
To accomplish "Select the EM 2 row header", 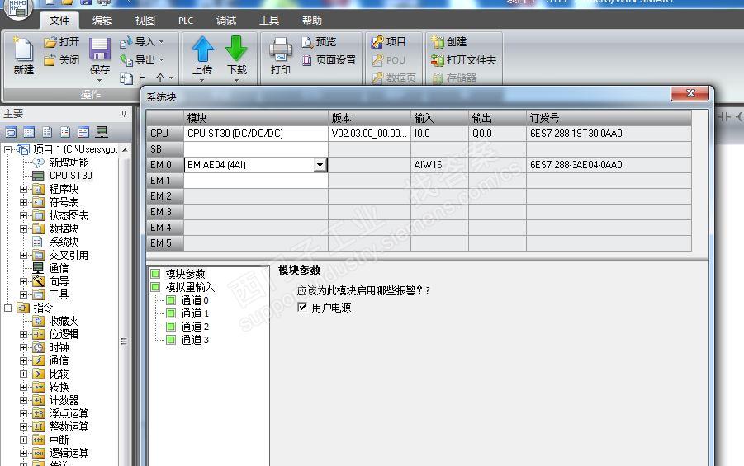I will [x=165, y=196].
